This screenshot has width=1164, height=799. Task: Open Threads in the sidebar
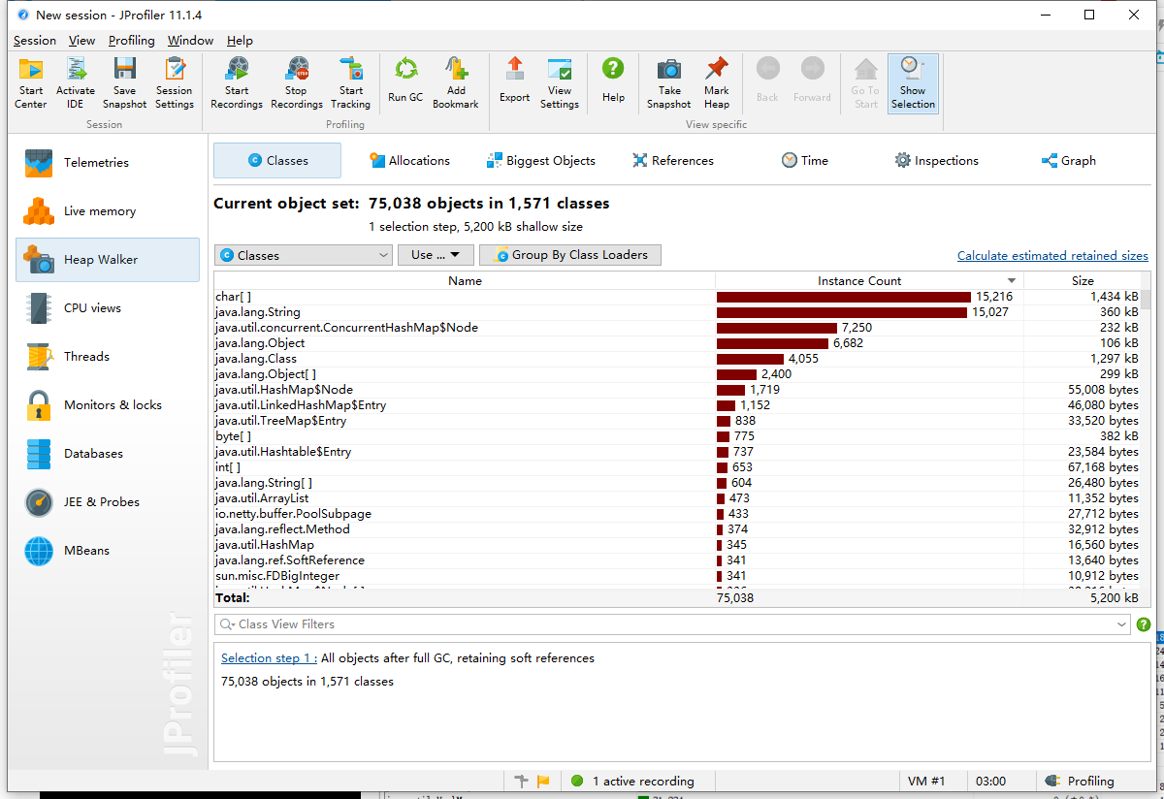click(108, 357)
